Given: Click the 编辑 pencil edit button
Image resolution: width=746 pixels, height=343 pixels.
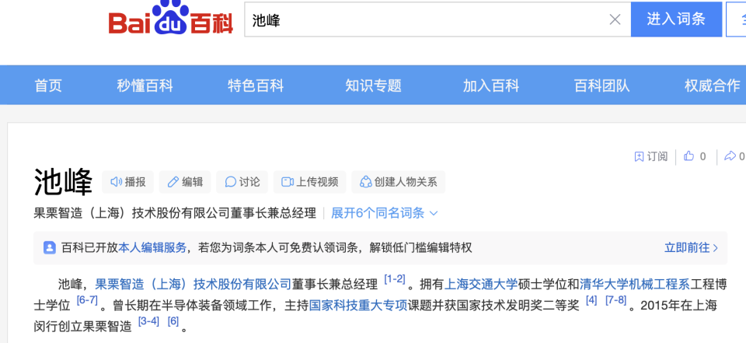Looking at the screenshot, I should pyautogui.click(x=185, y=182).
